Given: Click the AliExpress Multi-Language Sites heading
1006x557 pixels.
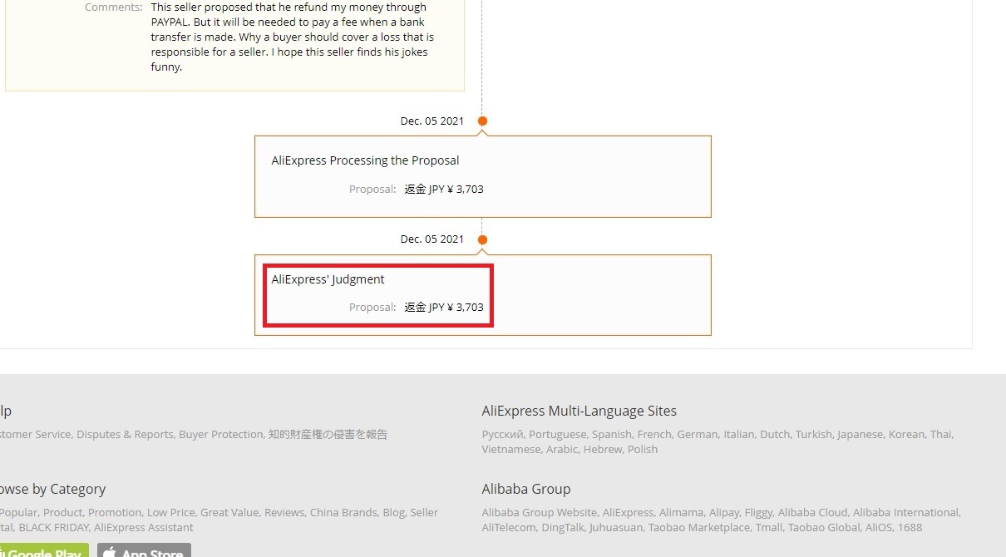Looking at the screenshot, I should point(579,411).
